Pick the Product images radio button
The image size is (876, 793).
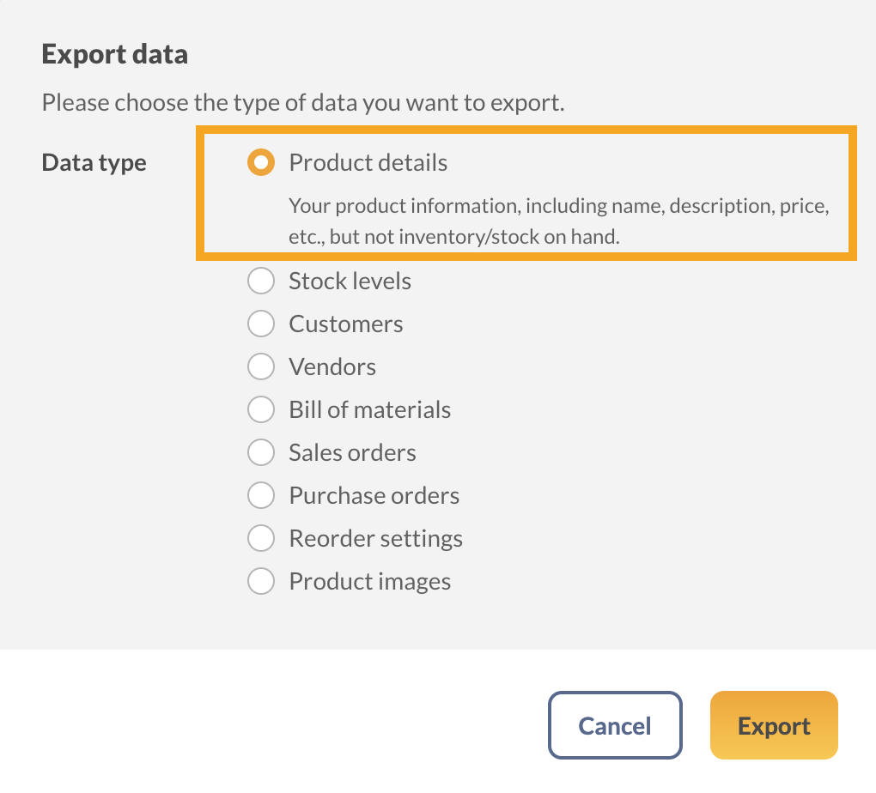pos(260,581)
